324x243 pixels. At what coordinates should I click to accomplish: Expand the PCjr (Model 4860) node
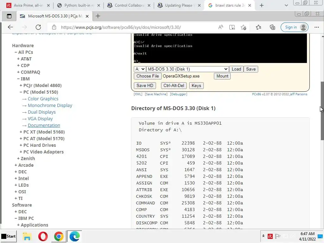[40, 85]
